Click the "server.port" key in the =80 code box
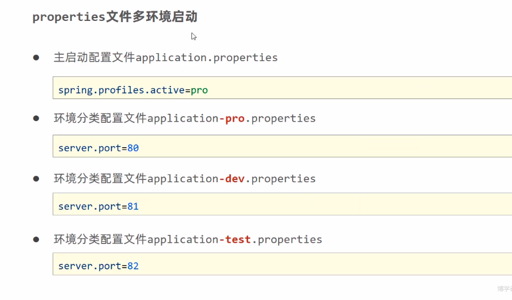Viewport: 512px width, 300px height. coord(89,148)
